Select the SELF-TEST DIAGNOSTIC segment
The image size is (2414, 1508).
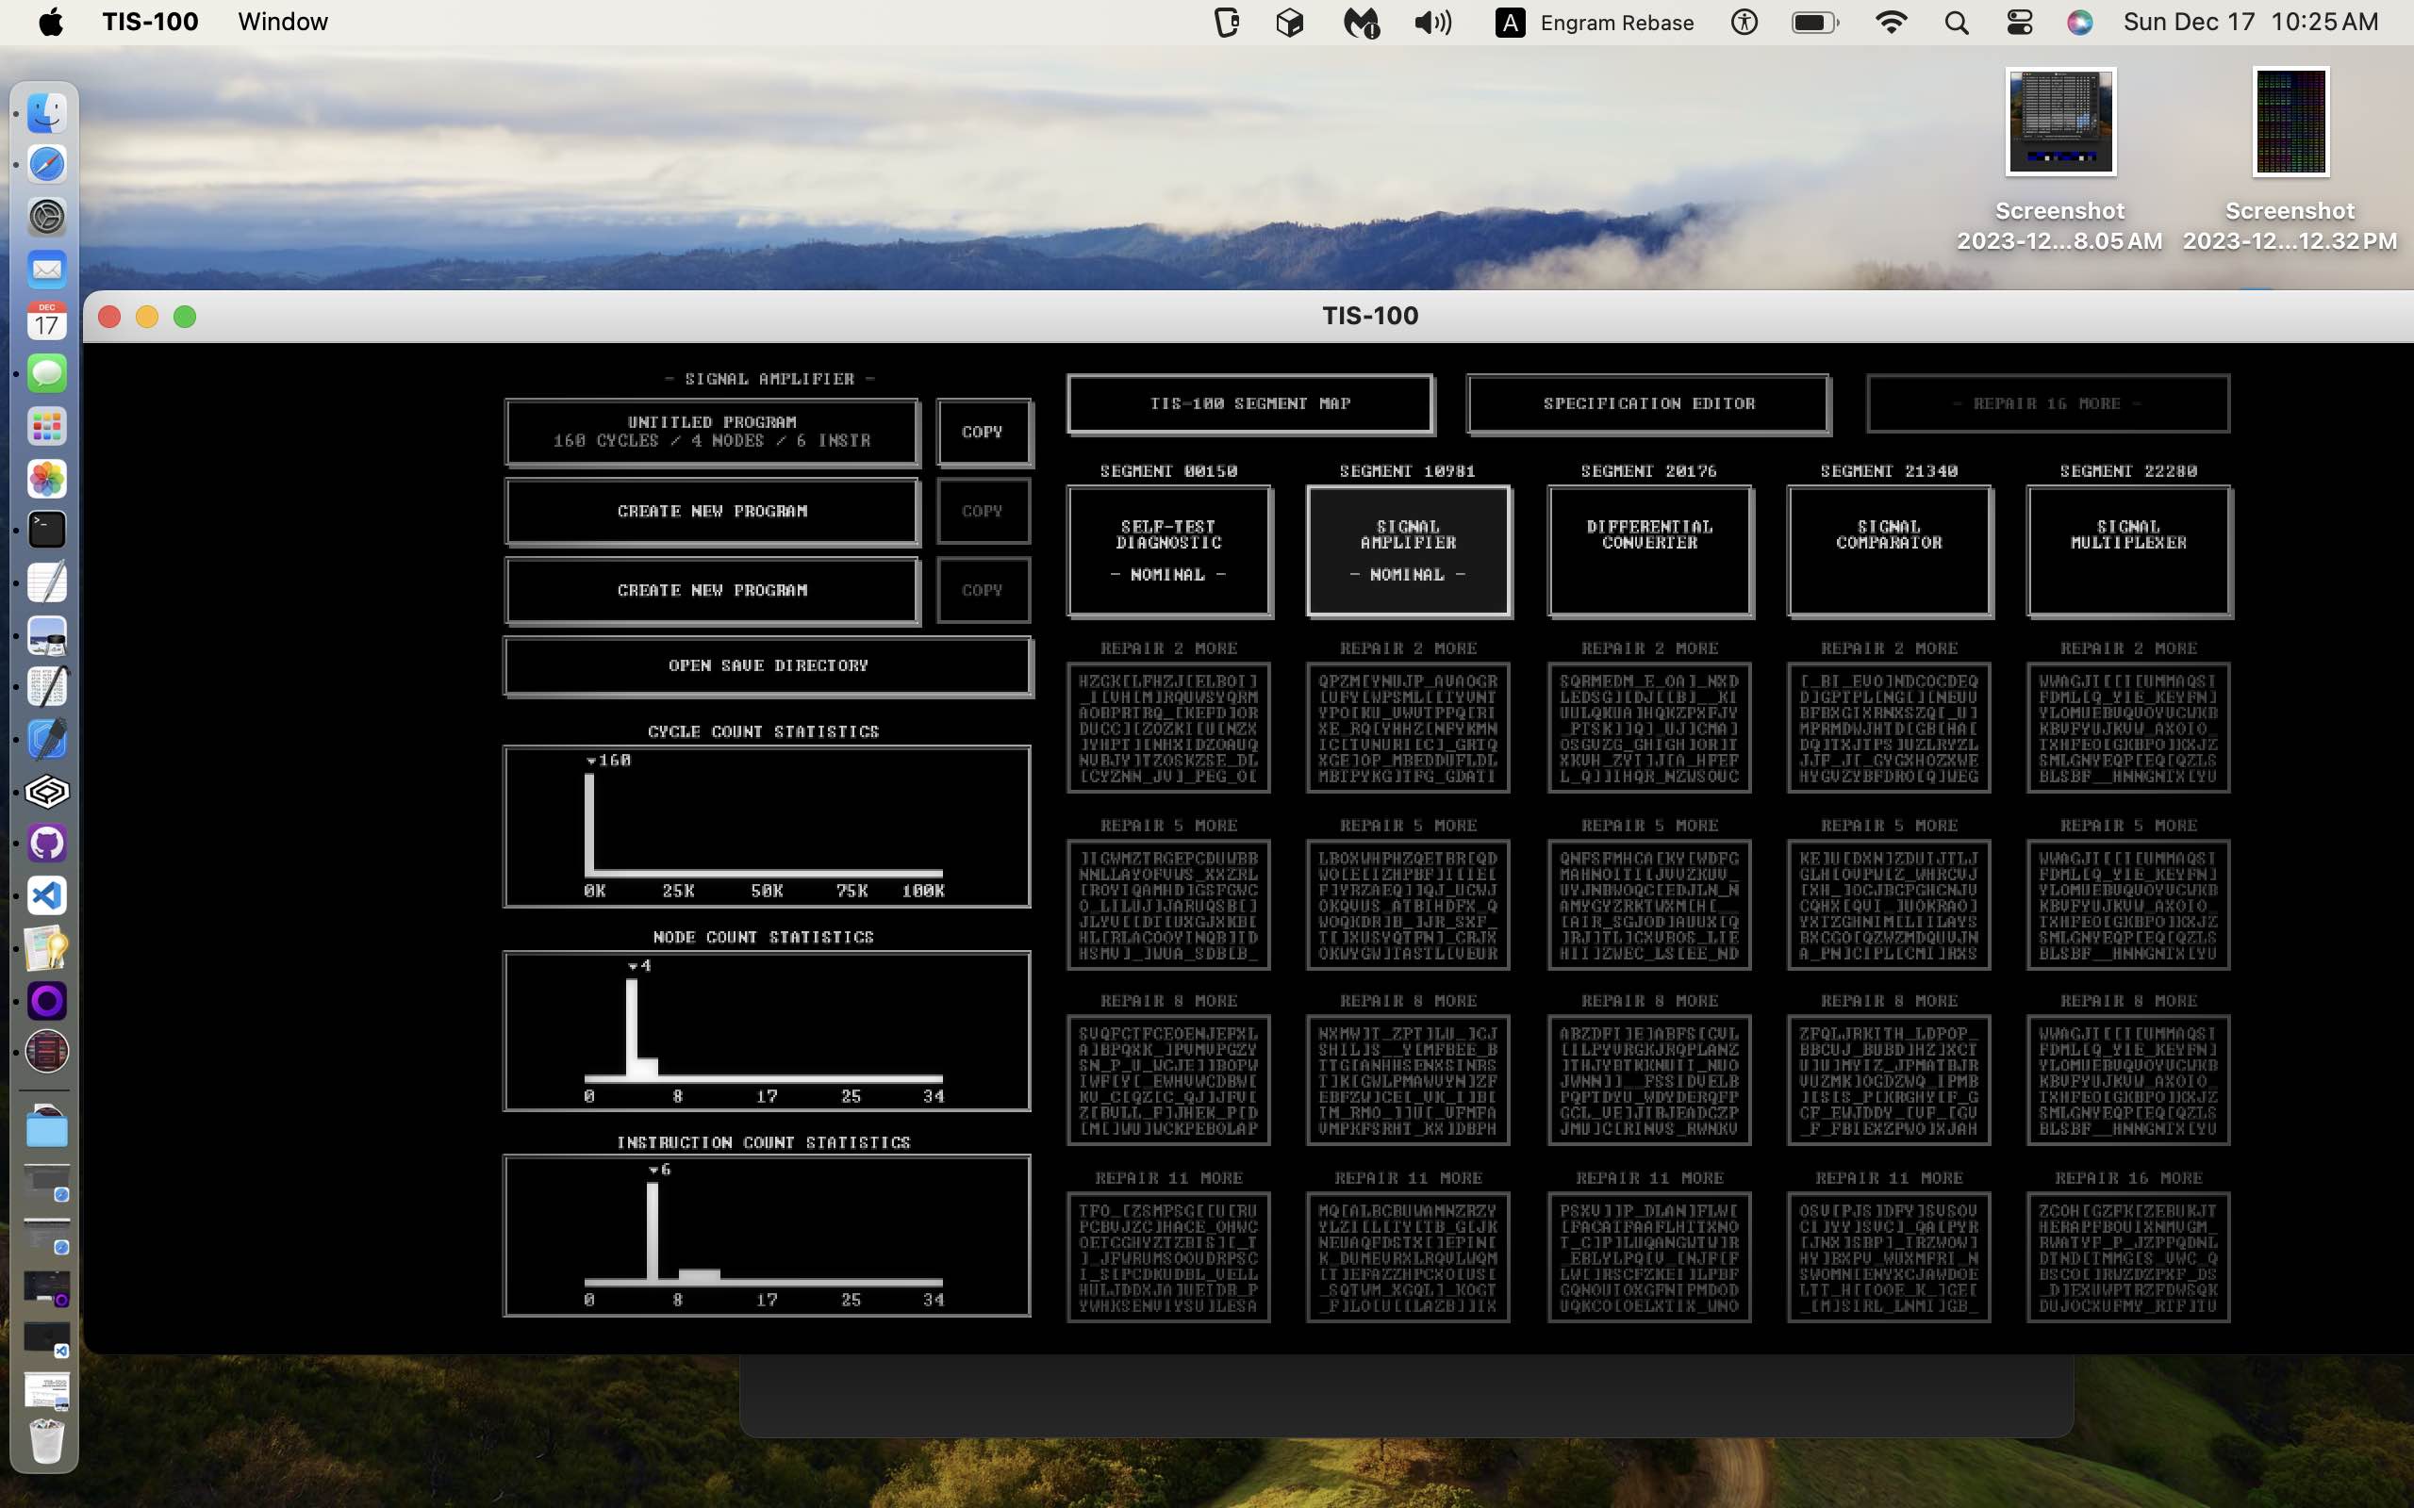1169,551
